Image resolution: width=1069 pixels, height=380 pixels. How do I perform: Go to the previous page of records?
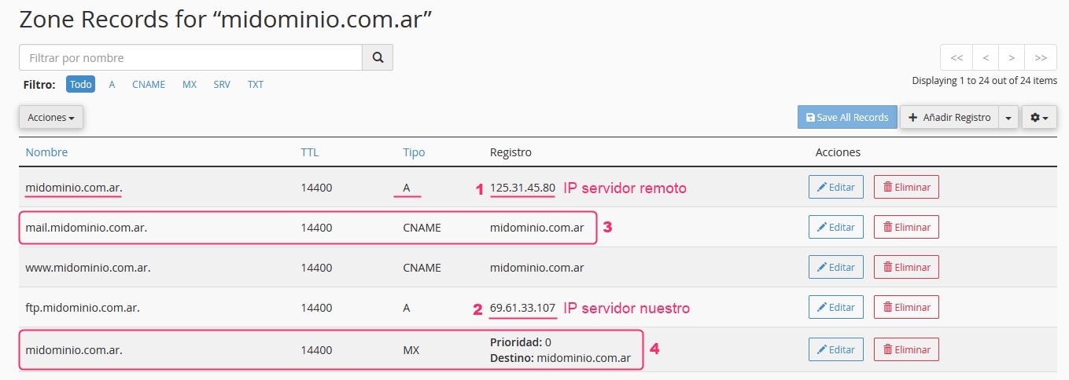coord(985,57)
